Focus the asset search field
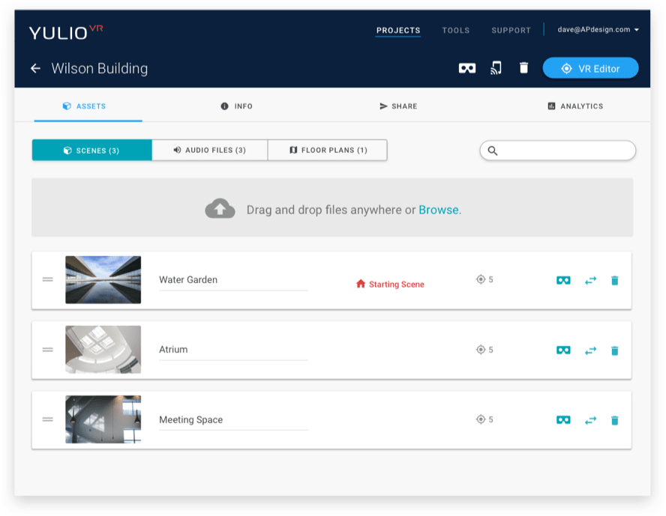This screenshot has width=666, height=516. tap(558, 151)
